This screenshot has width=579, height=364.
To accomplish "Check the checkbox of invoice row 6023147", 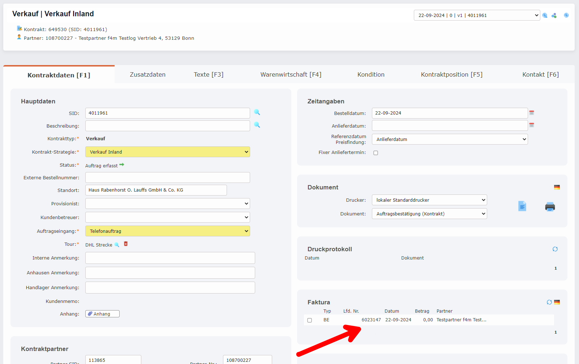I will 309,320.
